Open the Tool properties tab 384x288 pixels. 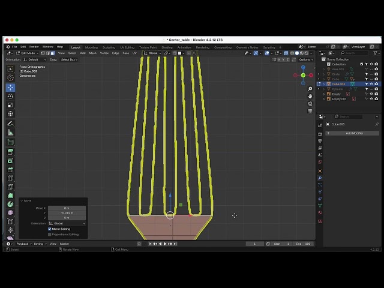pos(320,125)
